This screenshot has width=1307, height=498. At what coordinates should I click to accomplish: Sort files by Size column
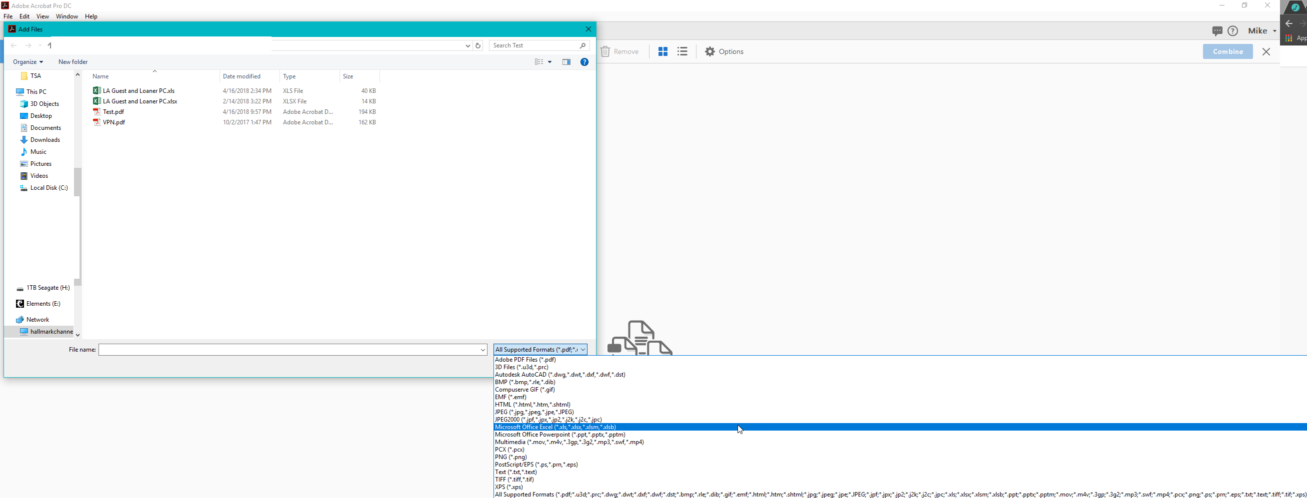359,76
